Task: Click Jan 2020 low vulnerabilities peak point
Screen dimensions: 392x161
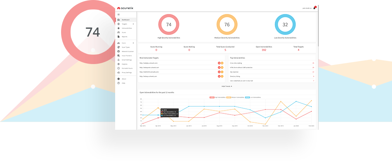Action: tap(296, 101)
